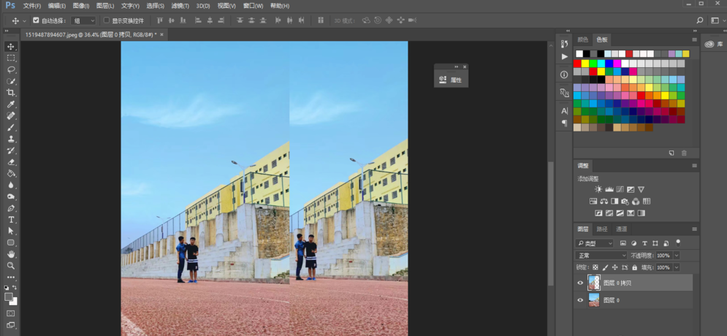Activate the Zoom tool in toolbar
Viewport: 727px width, 336px height.
tap(11, 265)
